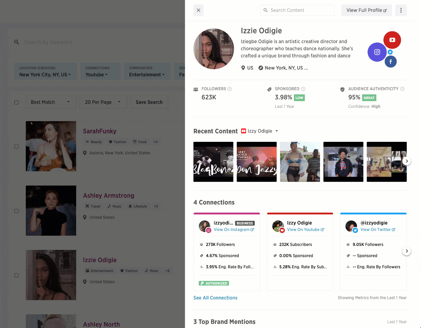Open the Ashley North creator name link

point(102,324)
